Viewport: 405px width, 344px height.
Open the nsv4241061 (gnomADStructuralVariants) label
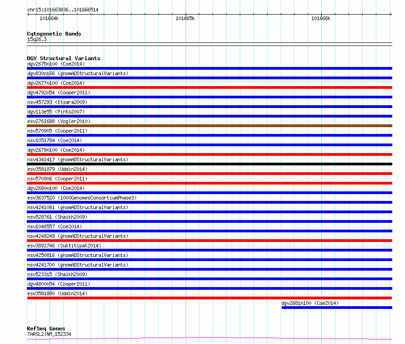(x=78, y=207)
